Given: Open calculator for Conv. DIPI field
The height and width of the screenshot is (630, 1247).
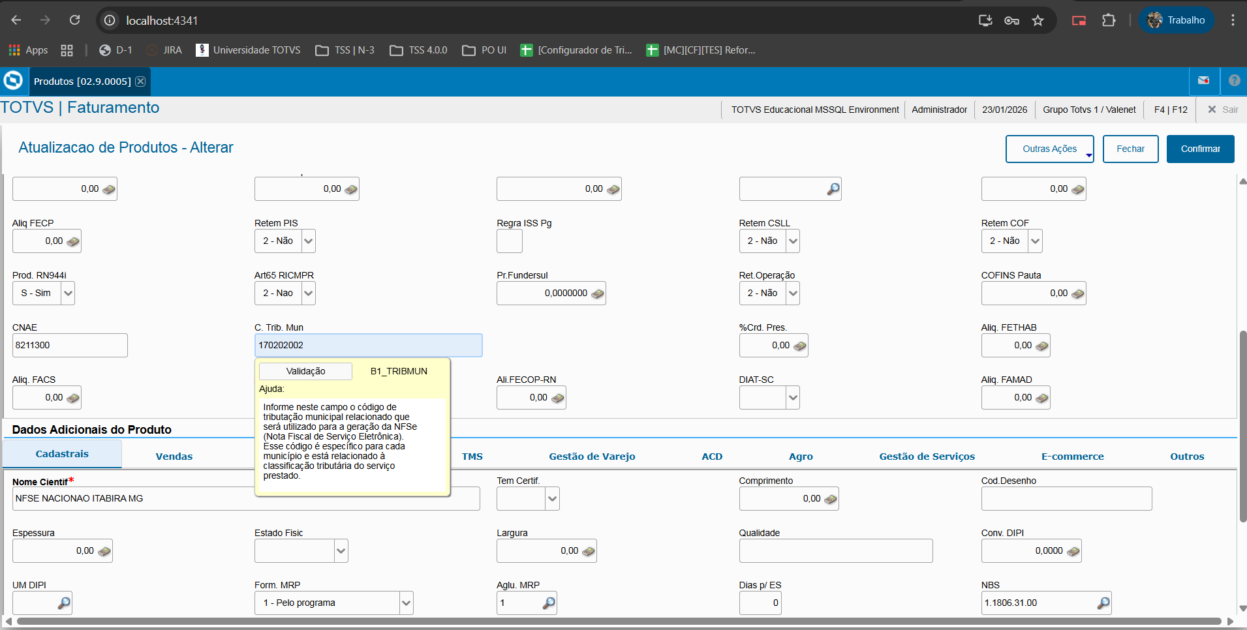Looking at the screenshot, I should pos(1073,551).
